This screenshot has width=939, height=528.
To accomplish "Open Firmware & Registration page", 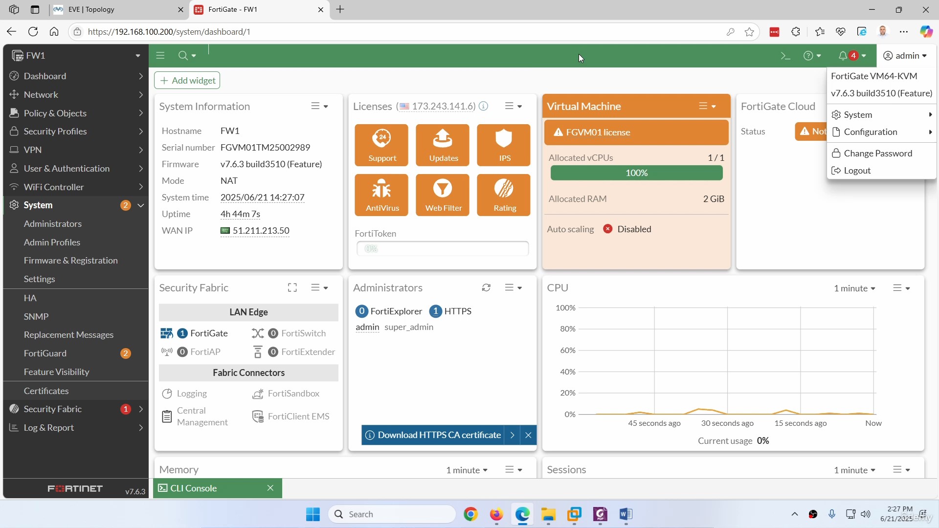I will tap(71, 261).
